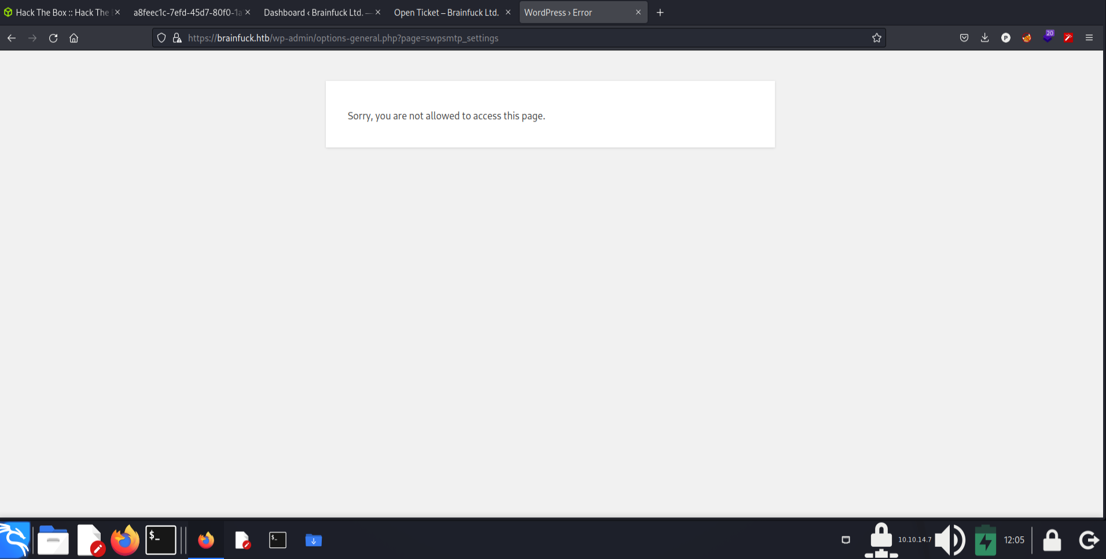Viewport: 1106px width, 559px height.
Task: Save page to Pocket
Action: [x=964, y=38]
